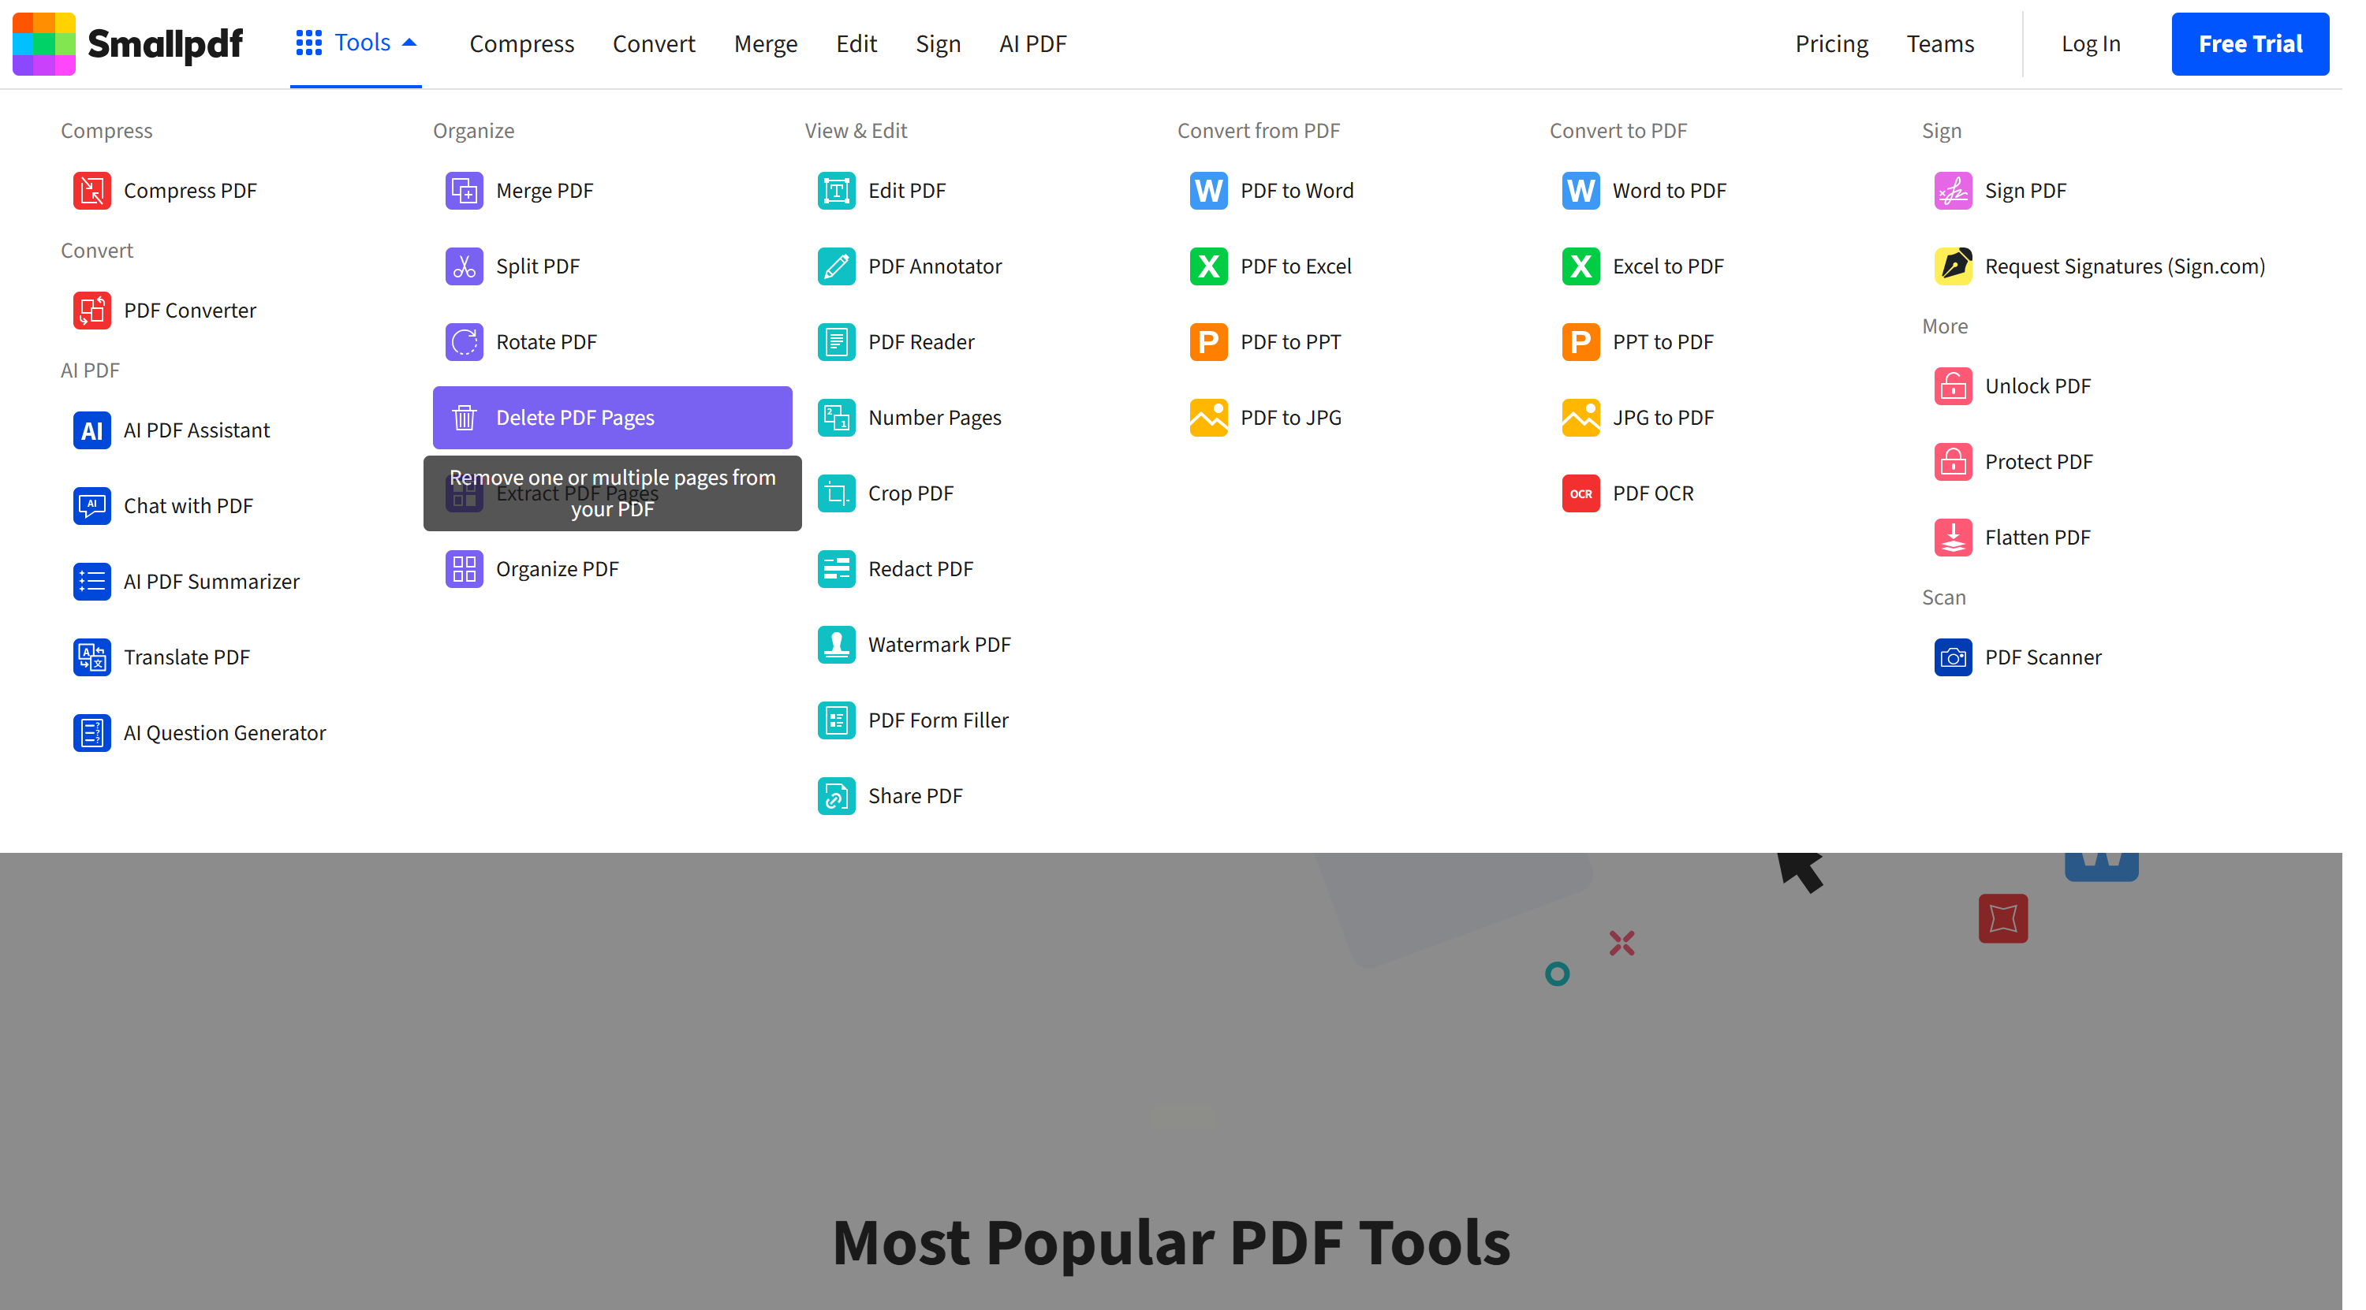Click the PDF Scanner camera icon
The image size is (2366, 1310).
click(1952, 657)
